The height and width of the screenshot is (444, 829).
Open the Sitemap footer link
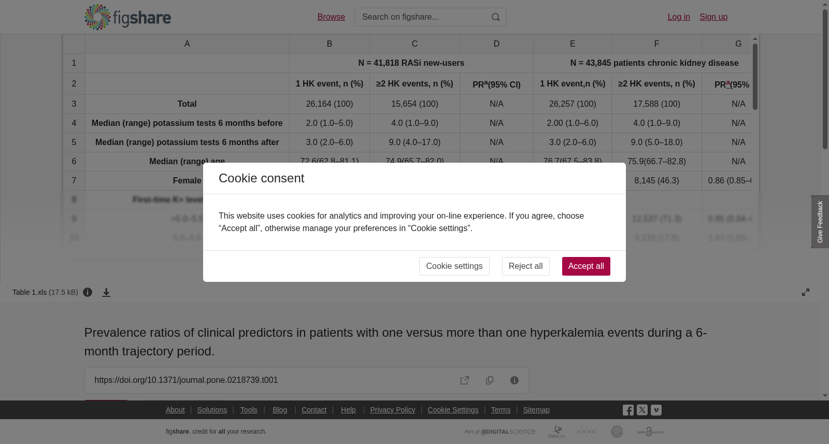click(536, 410)
